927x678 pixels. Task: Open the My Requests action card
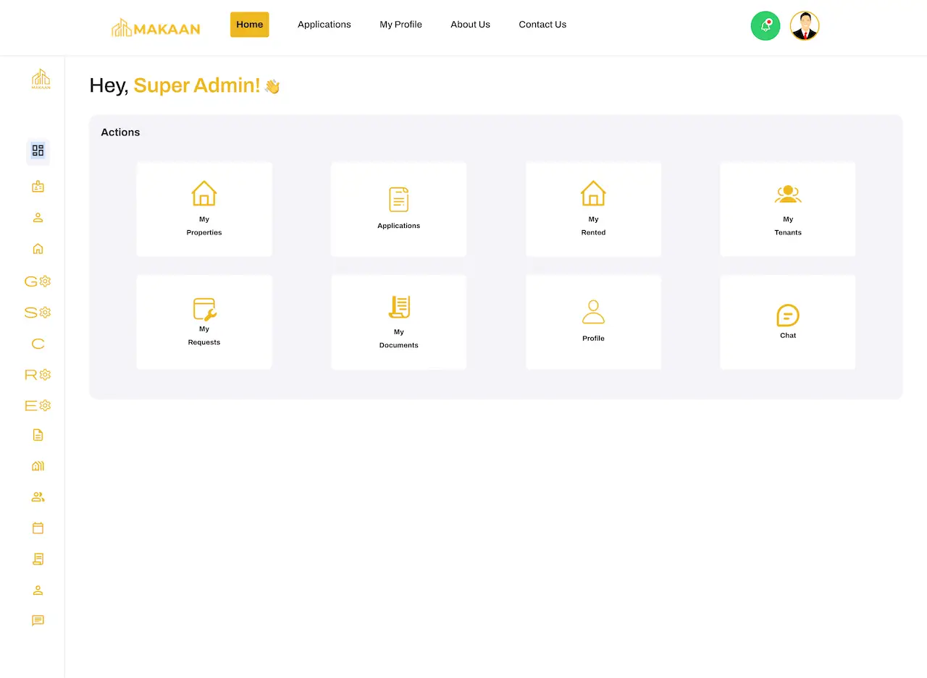pos(204,322)
